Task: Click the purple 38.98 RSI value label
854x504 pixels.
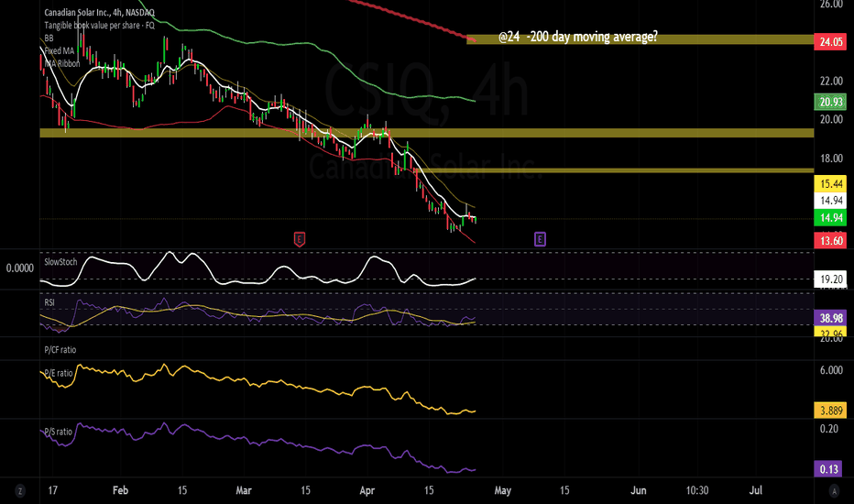Action: (830, 318)
